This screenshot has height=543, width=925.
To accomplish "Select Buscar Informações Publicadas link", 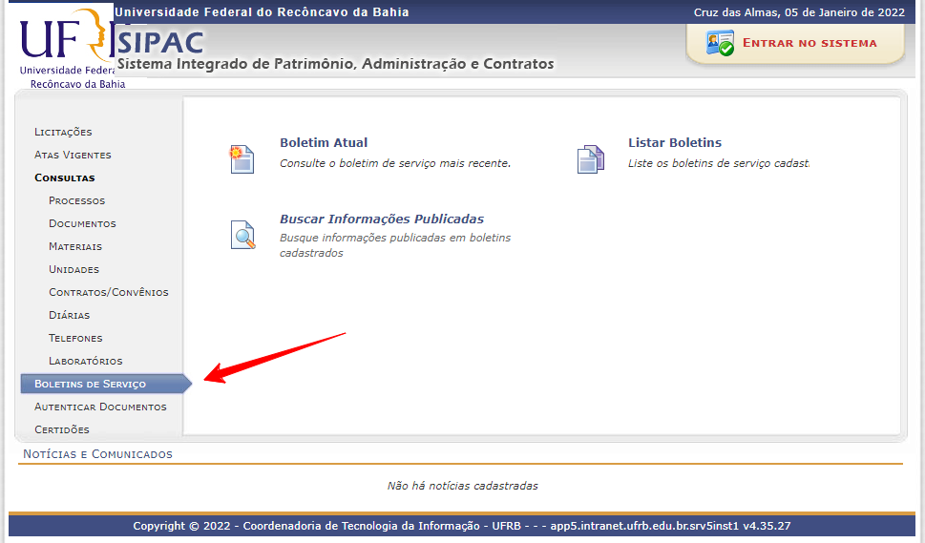I will (381, 219).
